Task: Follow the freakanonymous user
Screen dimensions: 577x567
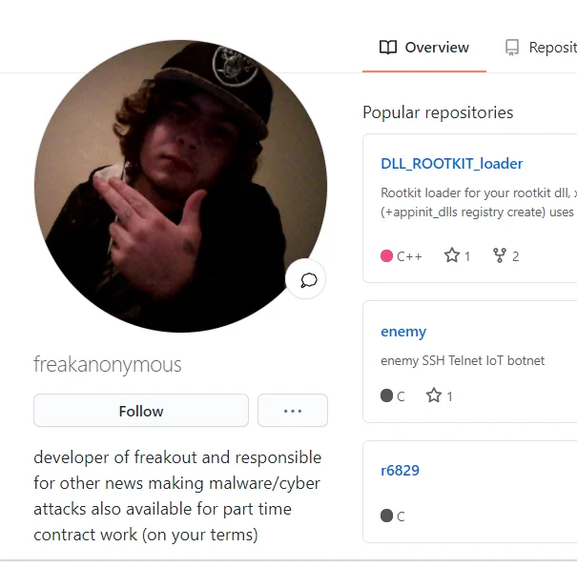Action: (x=141, y=411)
